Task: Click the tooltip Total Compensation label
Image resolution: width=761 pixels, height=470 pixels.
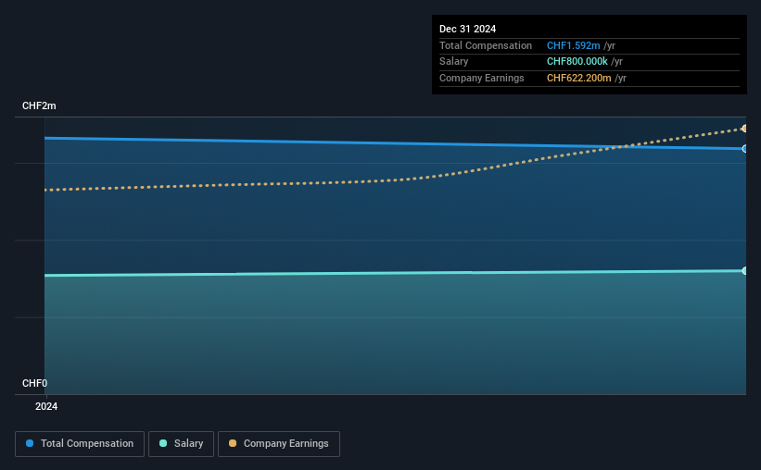Action: (x=486, y=45)
